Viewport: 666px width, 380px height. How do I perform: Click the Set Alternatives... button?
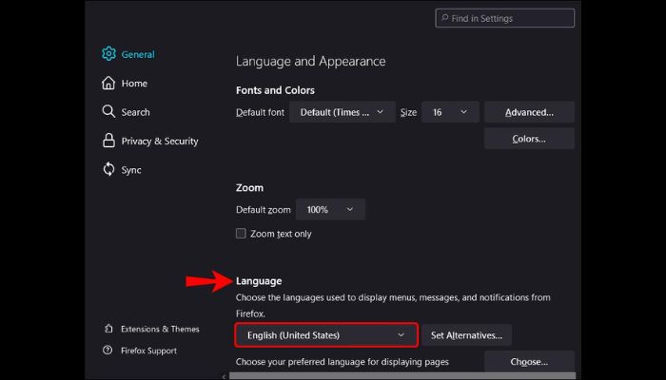point(467,335)
